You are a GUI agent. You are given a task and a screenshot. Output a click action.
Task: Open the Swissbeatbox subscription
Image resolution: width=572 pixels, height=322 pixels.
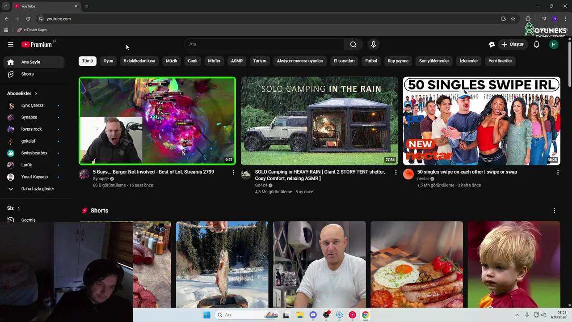point(34,153)
